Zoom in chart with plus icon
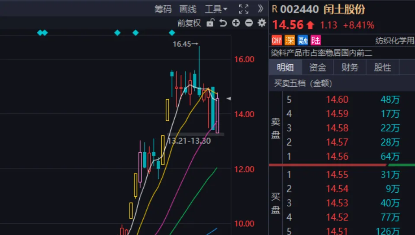 coord(236,23)
